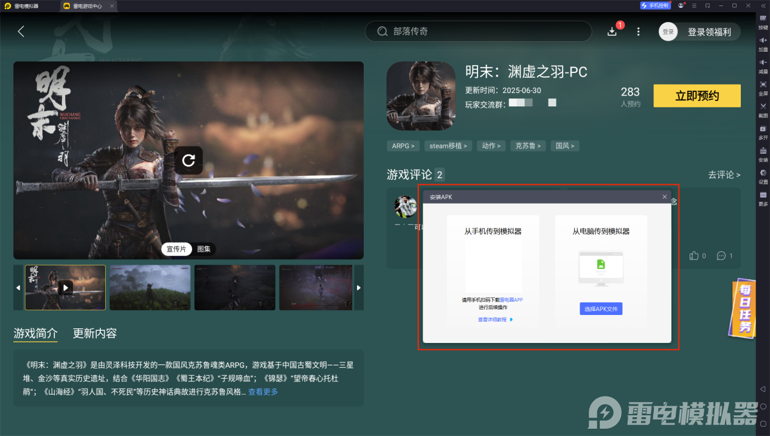Expand the 克苏鲁 tag category

coord(527,145)
